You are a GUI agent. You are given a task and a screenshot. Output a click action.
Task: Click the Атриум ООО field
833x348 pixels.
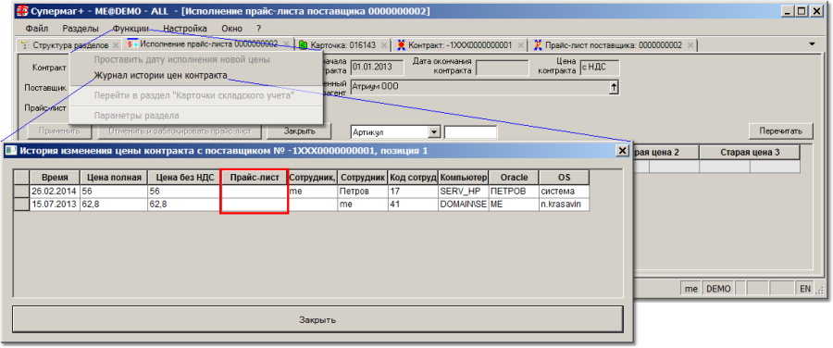[479, 87]
